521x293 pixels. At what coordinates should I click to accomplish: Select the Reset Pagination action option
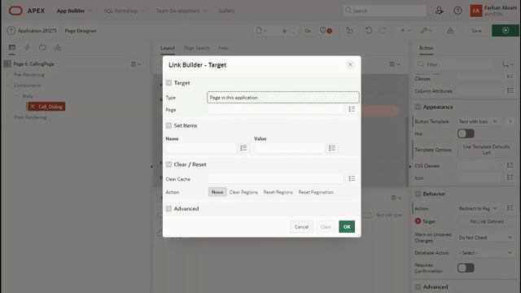click(316, 192)
